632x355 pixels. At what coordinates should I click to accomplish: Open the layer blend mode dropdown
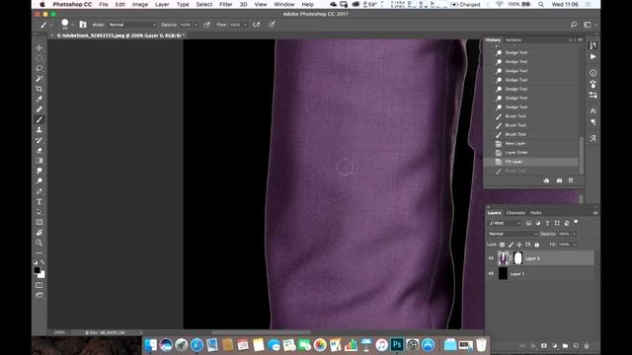[x=513, y=234]
